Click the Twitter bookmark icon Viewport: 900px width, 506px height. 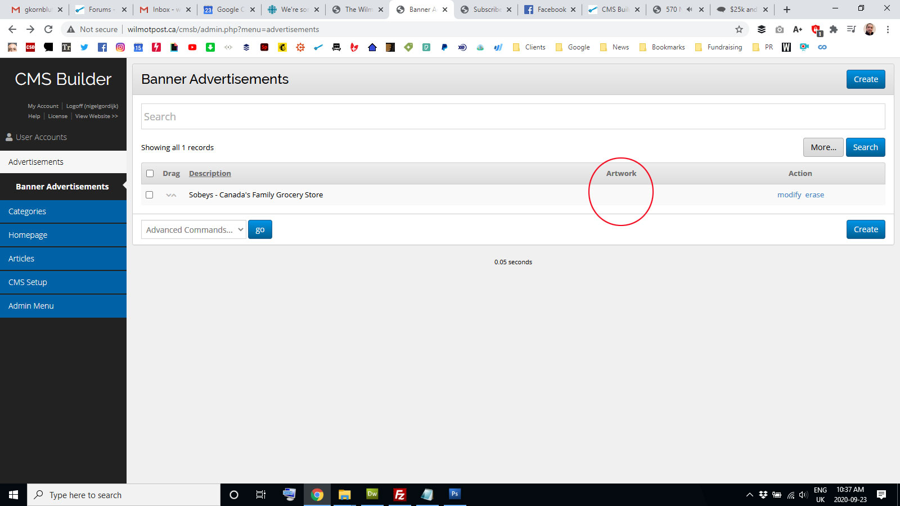coord(84,47)
